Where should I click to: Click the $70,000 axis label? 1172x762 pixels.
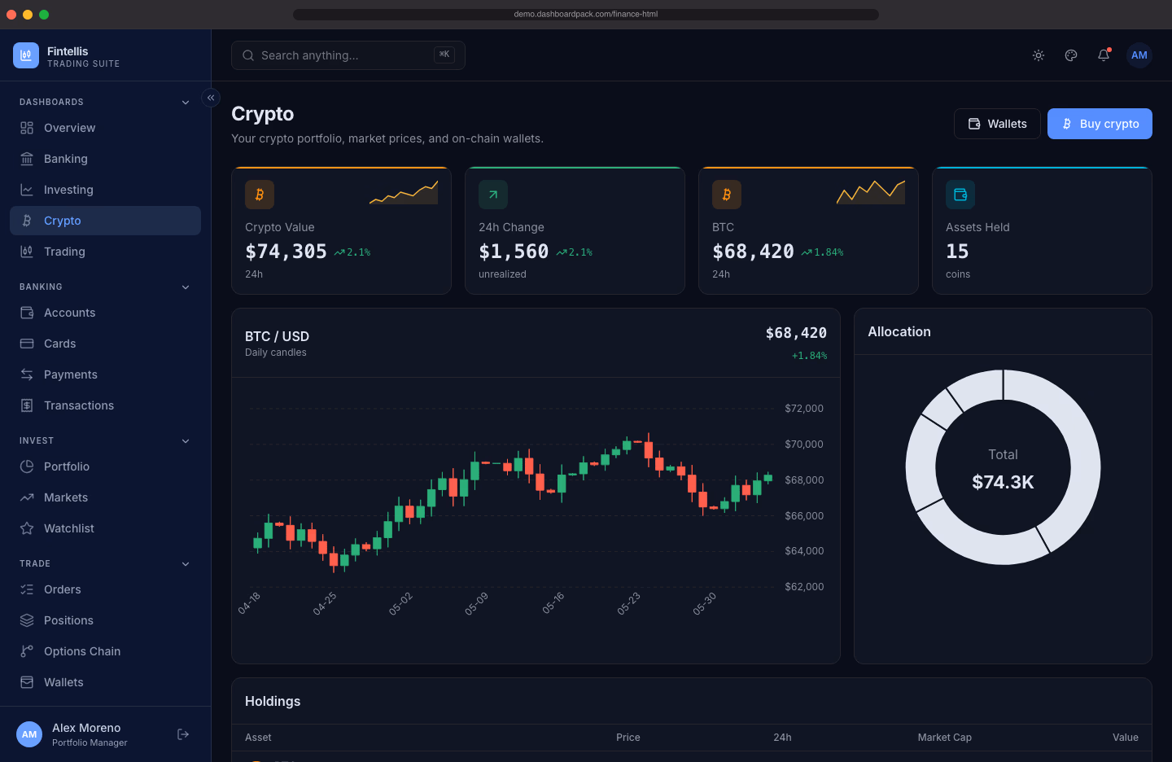tap(804, 444)
